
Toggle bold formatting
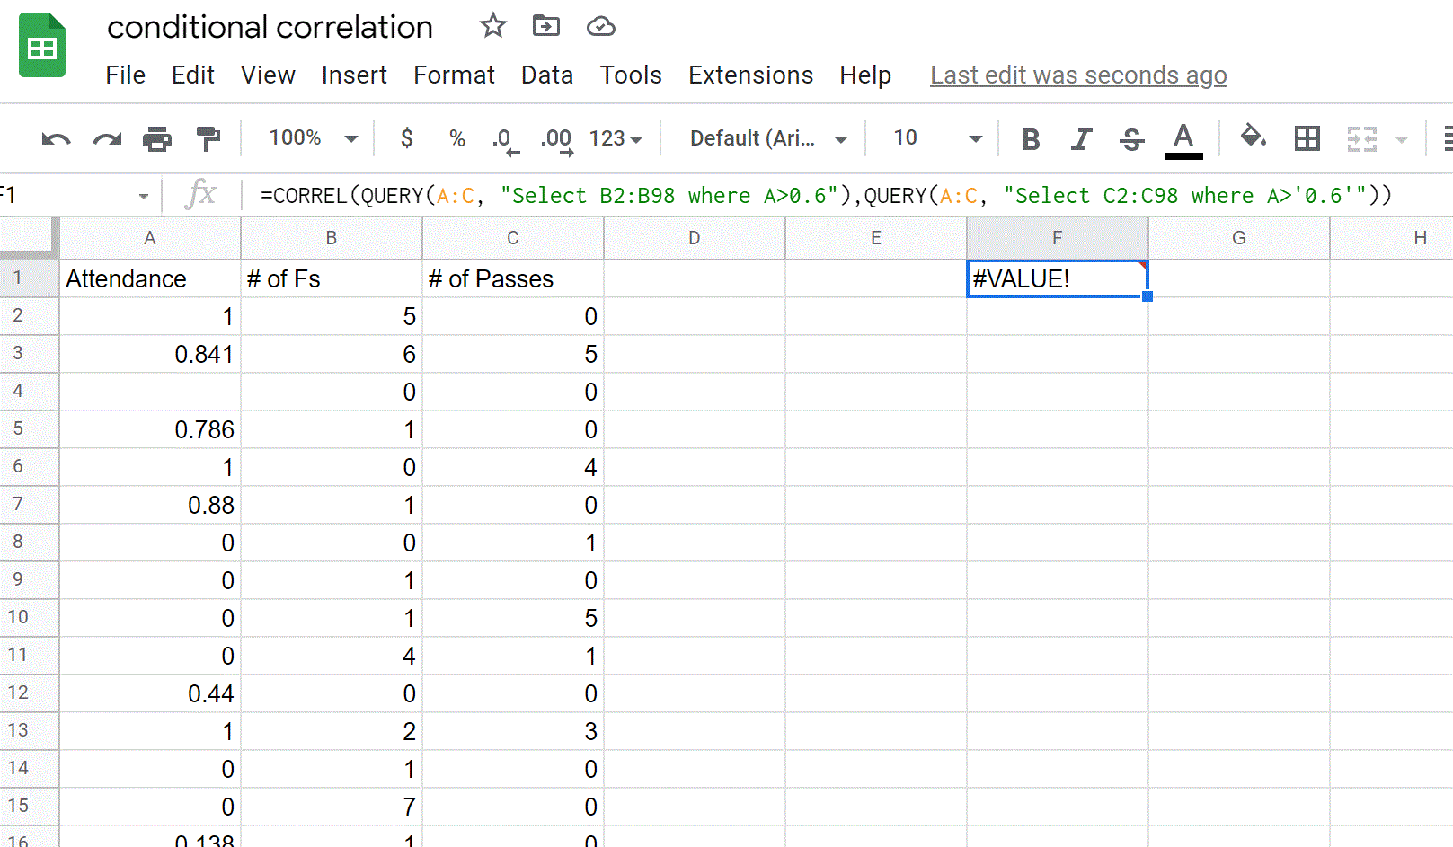[x=1030, y=138]
